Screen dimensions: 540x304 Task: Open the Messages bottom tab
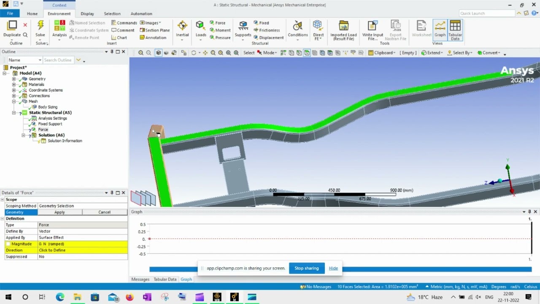pyautogui.click(x=140, y=279)
